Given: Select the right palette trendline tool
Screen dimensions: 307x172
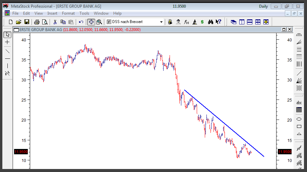Looking at the screenshot, I should click(x=299, y=73).
